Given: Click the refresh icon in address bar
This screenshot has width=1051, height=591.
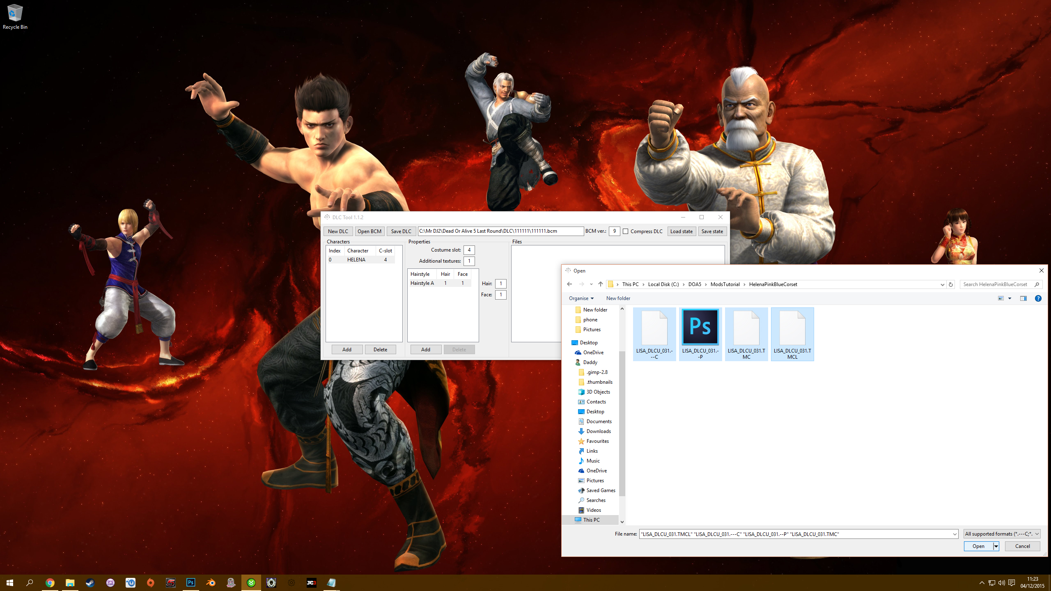Looking at the screenshot, I should point(950,284).
